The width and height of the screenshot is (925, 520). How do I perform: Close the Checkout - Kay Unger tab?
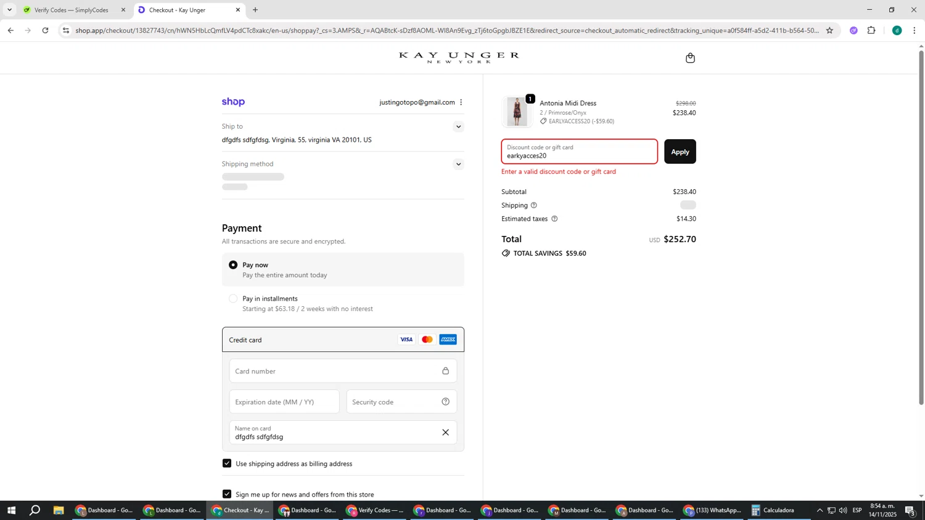point(238,10)
